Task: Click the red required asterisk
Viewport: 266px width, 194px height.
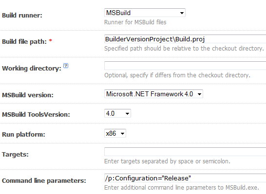Action: (50, 41)
